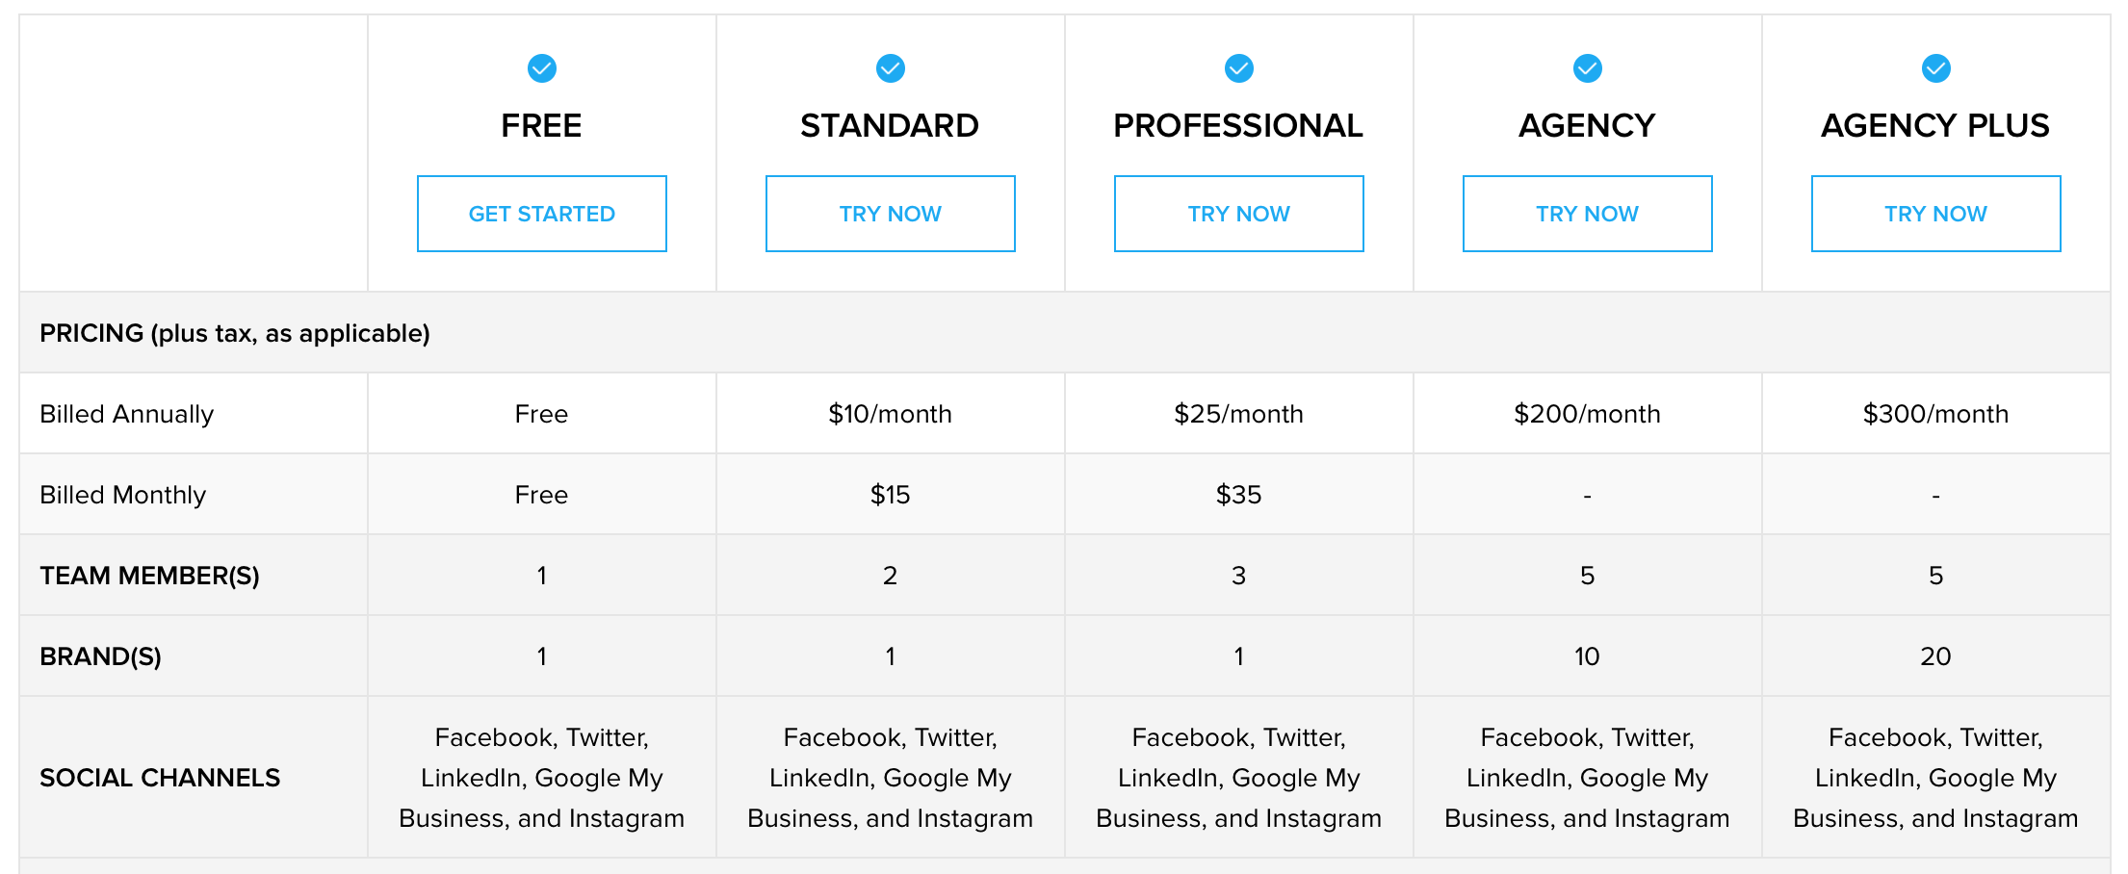Click the blue checkmark above FREE
Viewport: 2128px width, 874px height.
point(542,68)
